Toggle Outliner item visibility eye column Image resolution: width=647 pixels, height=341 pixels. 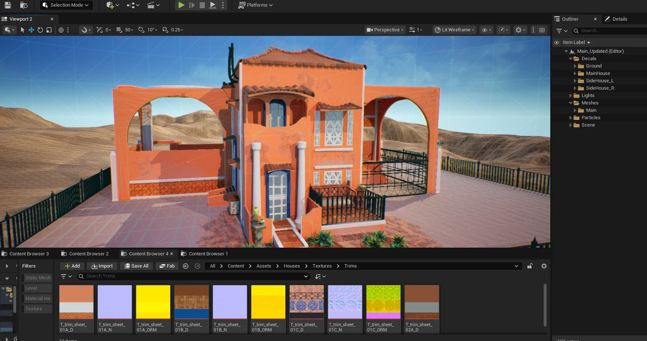tap(556, 42)
